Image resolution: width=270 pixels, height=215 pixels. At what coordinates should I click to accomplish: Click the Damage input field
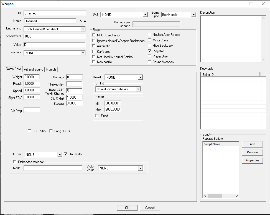coord(74,77)
